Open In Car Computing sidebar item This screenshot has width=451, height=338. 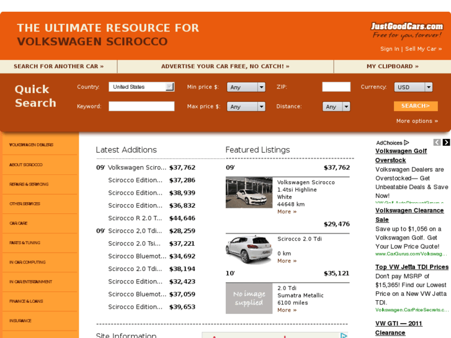click(27, 262)
